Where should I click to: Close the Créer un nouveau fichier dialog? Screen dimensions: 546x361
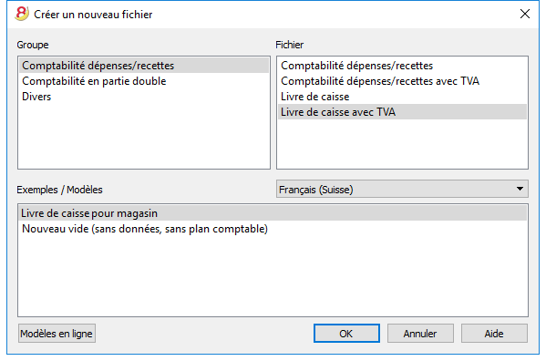pyautogui.click(x=525, y=14)
